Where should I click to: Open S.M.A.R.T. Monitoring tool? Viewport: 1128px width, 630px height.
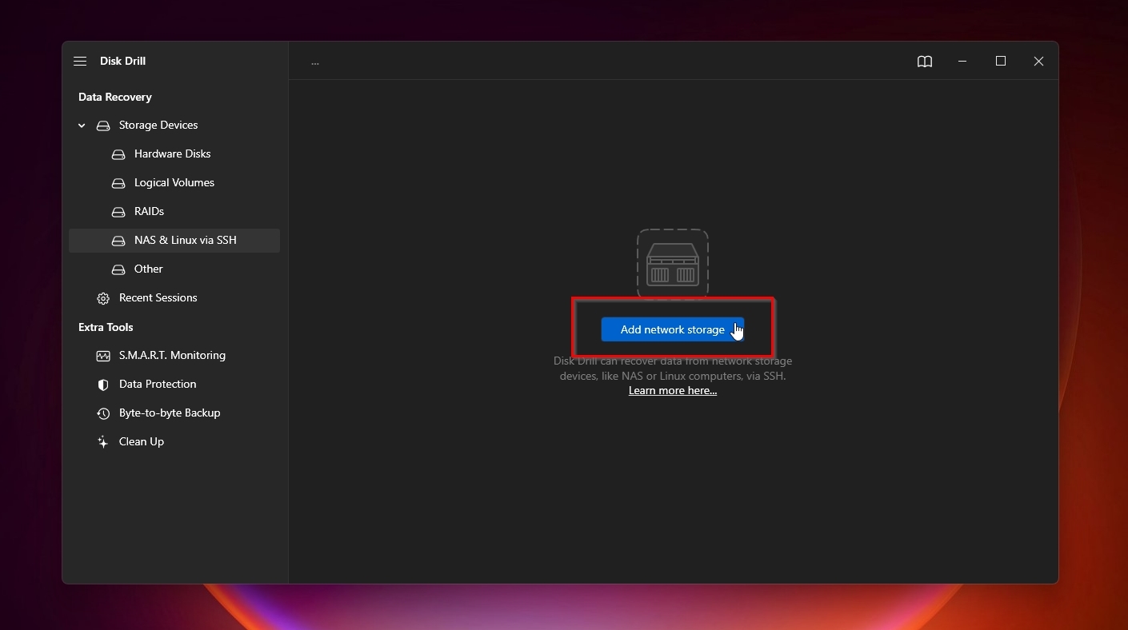tap(172, 356)
